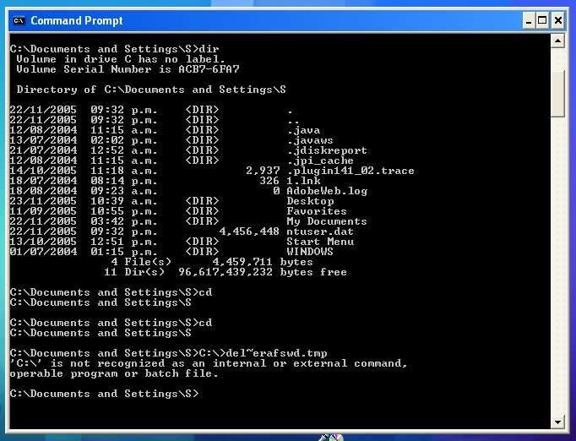Viewport: 576px width, 441px height.
Task: Click the scrollbar up arrow
Action: coord(557,42)
